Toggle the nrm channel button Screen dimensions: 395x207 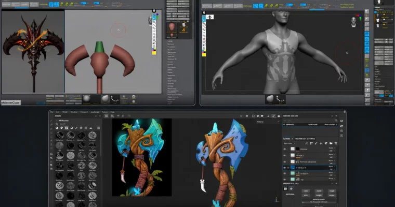pyautogui.click(x=306, y=195)
